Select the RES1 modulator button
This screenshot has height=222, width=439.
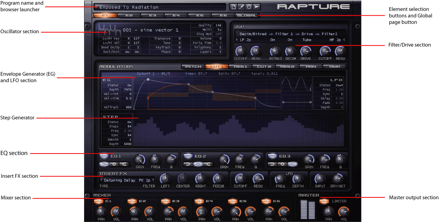click(240, 67)
